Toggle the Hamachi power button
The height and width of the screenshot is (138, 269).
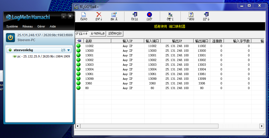10,38
